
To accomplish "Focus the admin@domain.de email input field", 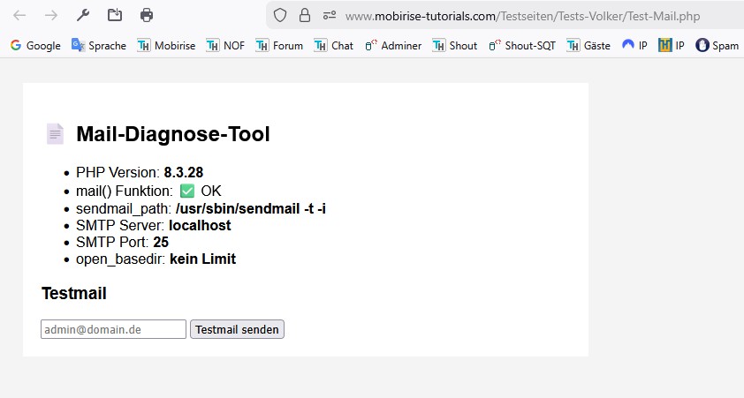I will (113, 329).
